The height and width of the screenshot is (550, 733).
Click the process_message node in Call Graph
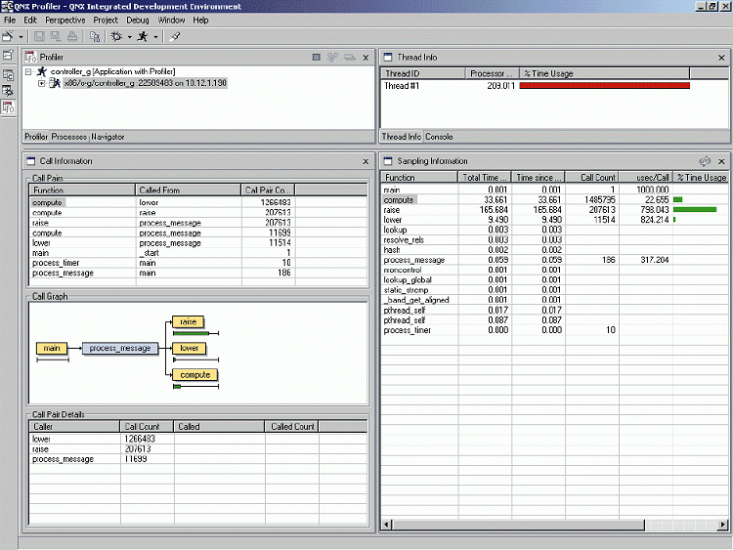[120, 348]
